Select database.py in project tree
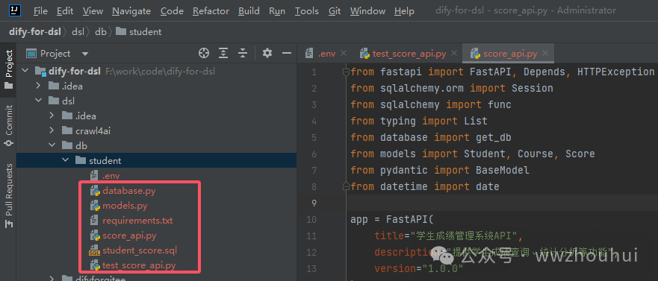The height and width of the screenshot is (281, 658). [x=128, y=191]
